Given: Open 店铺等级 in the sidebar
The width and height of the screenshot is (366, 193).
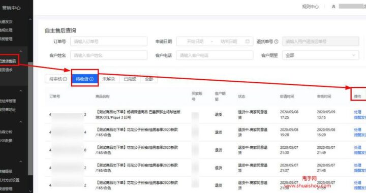Looking at the screenshot, I should coord(6,171).
